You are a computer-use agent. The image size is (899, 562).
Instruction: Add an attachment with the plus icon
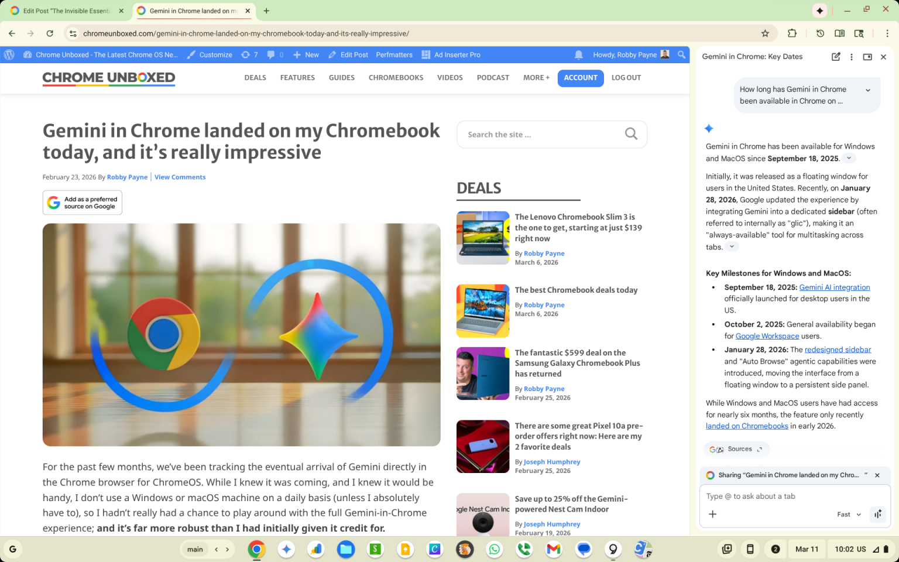(x=712, y=514)
